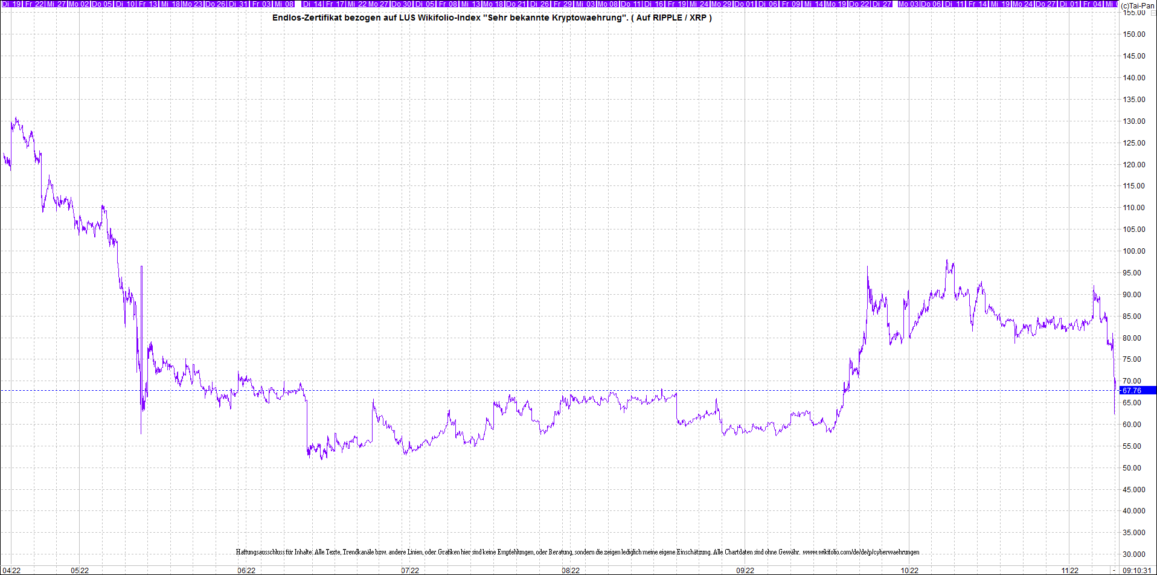Select the 'Do 06' date marker

931,4
